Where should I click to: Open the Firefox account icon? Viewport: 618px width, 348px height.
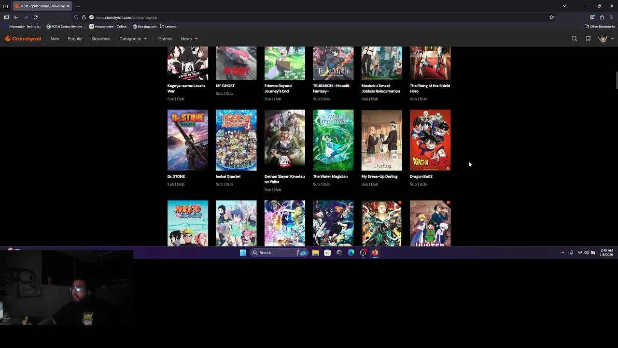[x=592, y=17]
